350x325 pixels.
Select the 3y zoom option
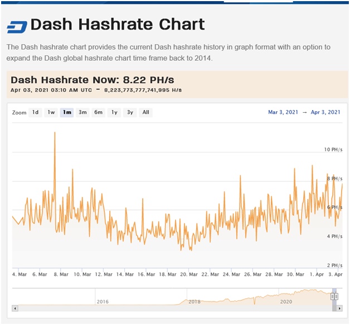click(130, 112)
